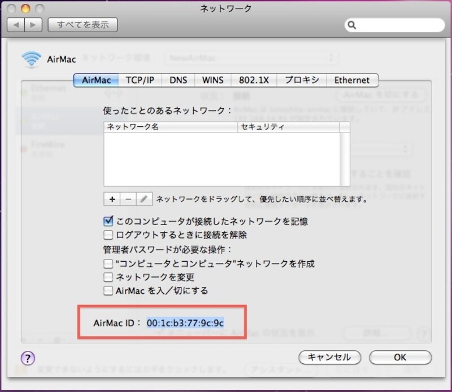The width and height of the screenshot is (452, 392).
Task: Toggle このコンピュータが接続したネットワークを記憶 checkbox
Action: [108, 221]
